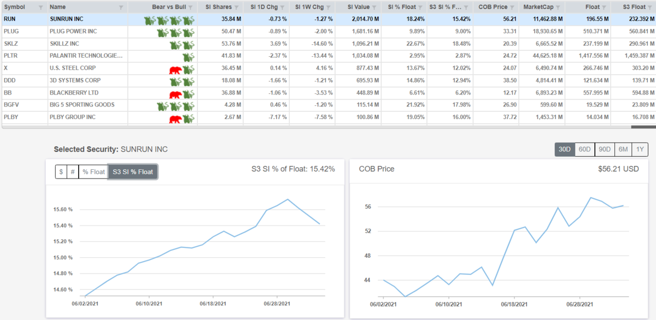
Task: Switch short interest chart to $ view
Action: [61, 171]
